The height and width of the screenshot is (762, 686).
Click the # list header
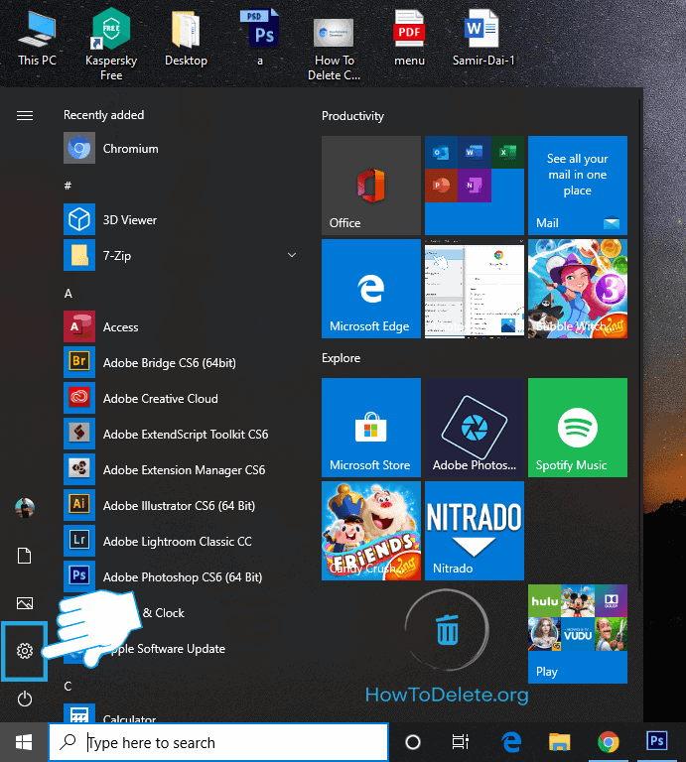[69, 186]
